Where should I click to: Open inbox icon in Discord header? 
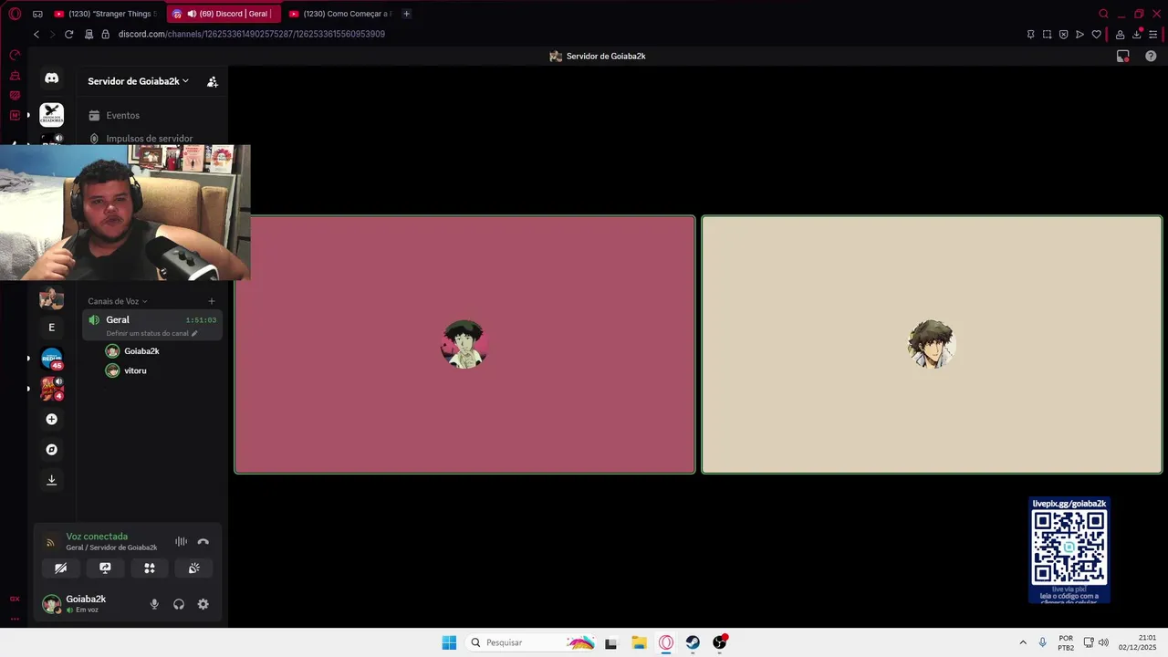(x=1123, y=57)
